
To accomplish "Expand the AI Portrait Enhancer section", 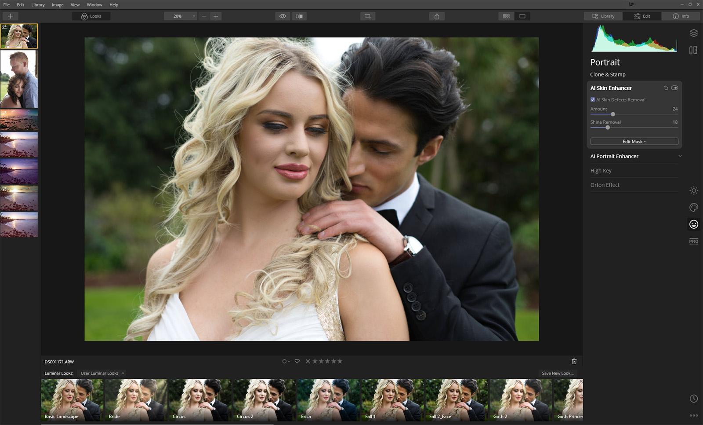I will [680, 156].
